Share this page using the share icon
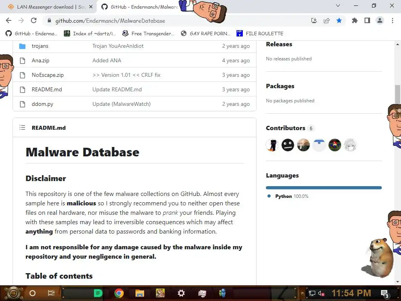The height and width of the screenshot is (301, 401). (327, 21)
